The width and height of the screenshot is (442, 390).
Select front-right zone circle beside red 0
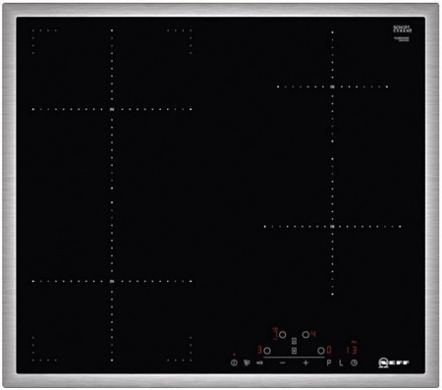click(x=321, y=351)
